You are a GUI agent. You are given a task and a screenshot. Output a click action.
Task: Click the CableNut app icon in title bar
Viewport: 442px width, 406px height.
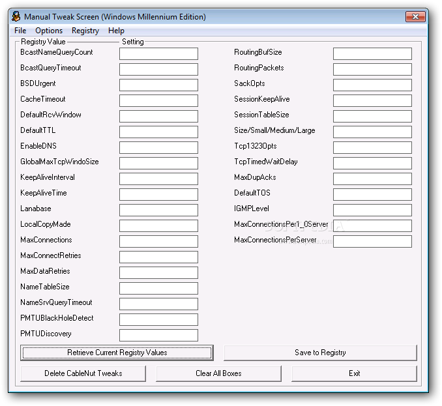tap(16, 17)
